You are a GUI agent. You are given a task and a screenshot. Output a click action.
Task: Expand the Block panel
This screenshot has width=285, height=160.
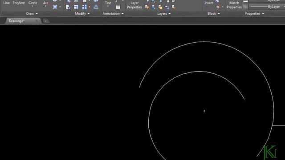[x=214, y=14]
